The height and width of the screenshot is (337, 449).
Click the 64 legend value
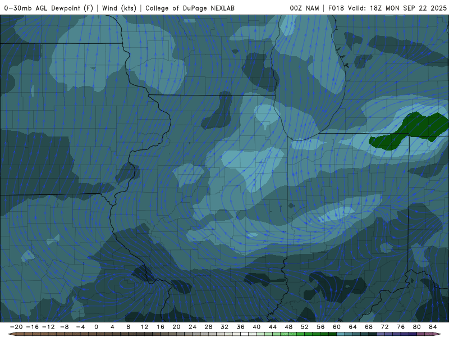[x=353, y=327]
